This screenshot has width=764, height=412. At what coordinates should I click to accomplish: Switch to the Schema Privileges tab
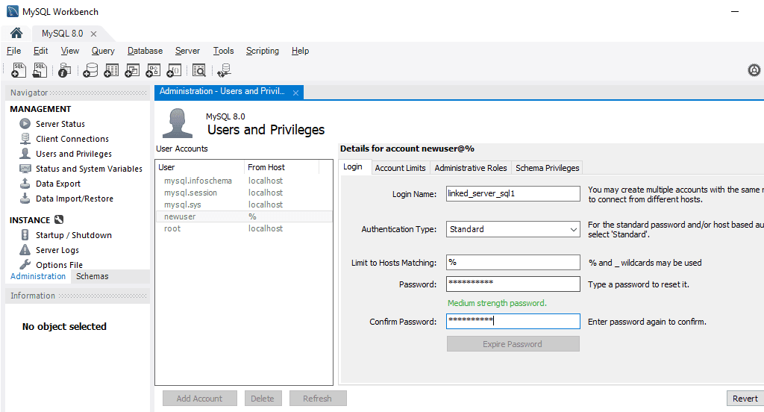click(547, 168)
